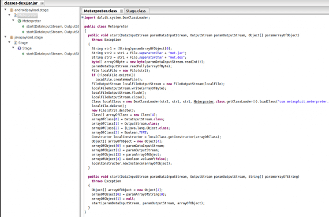Click the androidpayload.stage package icon
This screenshot has height=217, width=329.
12,10
